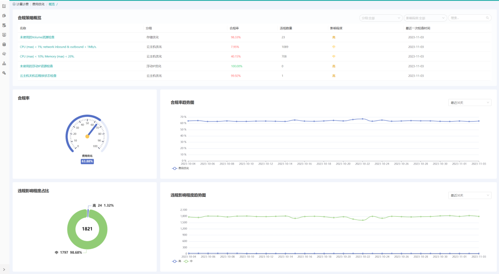Viewport: 499px width, 274px height.
Task: Open the server settings icon in sidebar
Action: pos(4,25)
